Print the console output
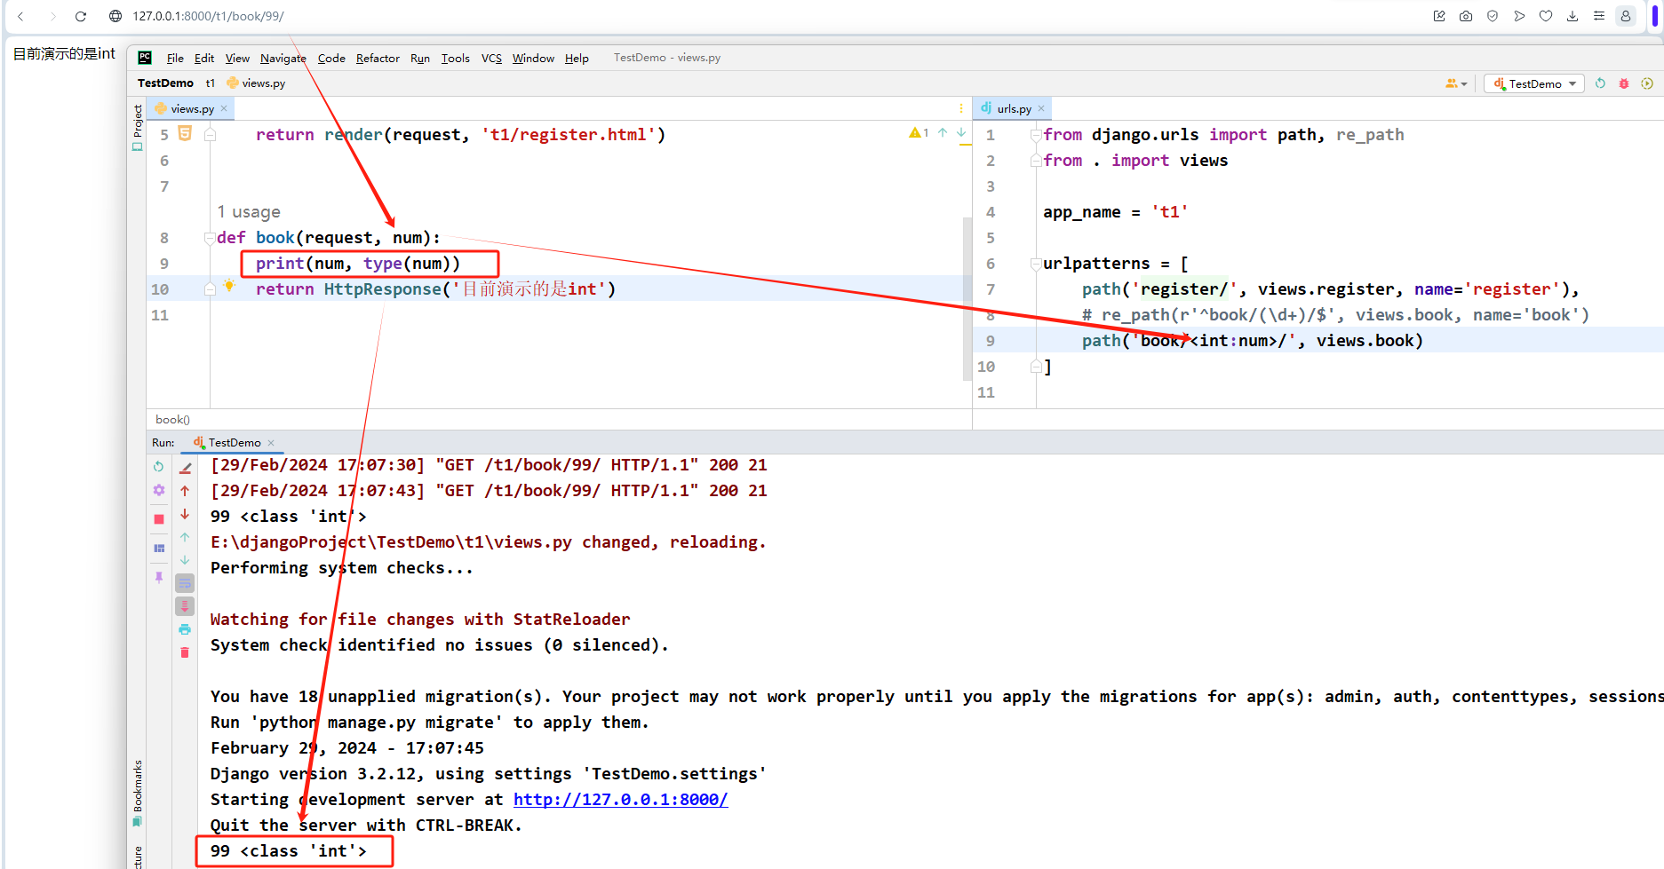Image resolution: width=1664 pixels, height=869 pixels. click(185, 629)
